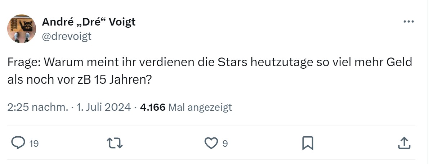This screenshot has height=164, width=438.
Task: Click the word "Frage:" in the tweet
Action: coord(24,62)
